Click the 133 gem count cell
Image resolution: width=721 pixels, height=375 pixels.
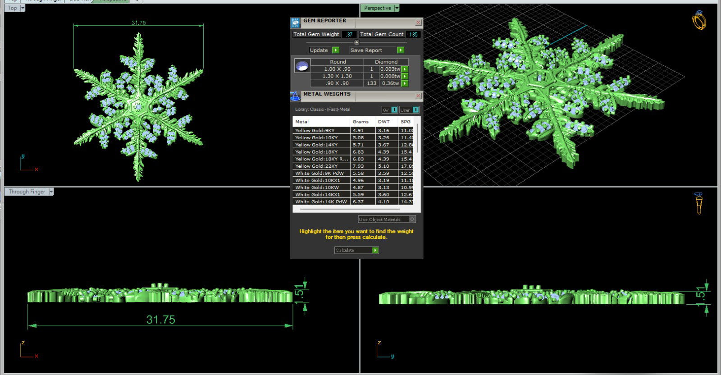pos(371,83)
